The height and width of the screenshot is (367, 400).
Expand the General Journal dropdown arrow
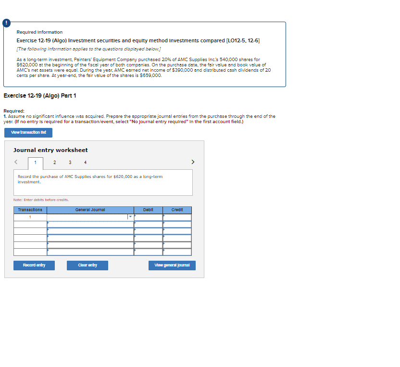click(130, 217)
